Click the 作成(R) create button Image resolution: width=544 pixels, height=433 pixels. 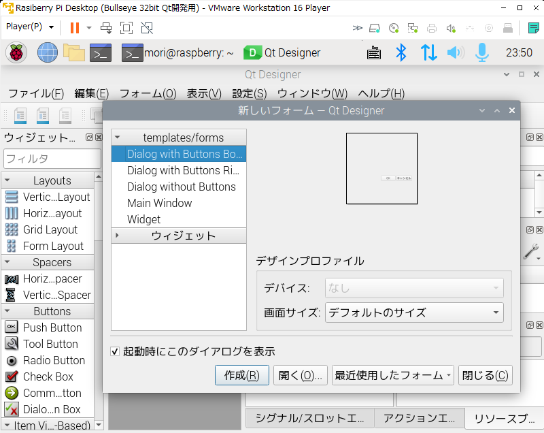[242, 375]
